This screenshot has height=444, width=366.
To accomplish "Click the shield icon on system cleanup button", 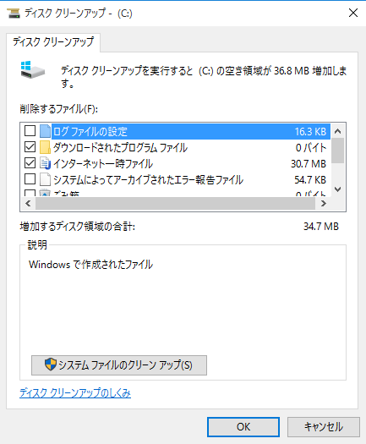I will (x=51, y=365).
